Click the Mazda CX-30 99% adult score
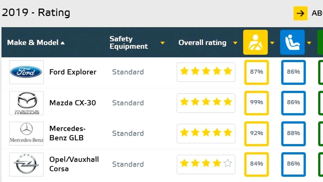Image resolution: width=323 pixels, height=182 pixels. 257,103
